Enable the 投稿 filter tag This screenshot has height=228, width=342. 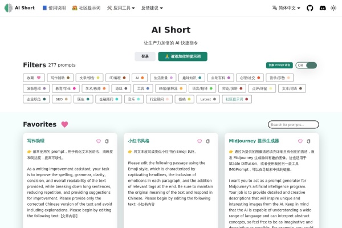[x=185, y=99]
